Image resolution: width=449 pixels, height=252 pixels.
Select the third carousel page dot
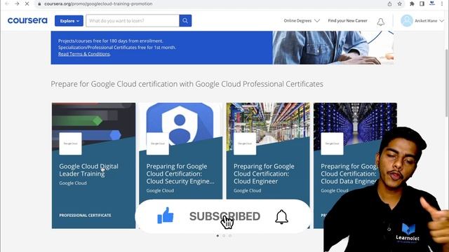tap(230, 236)
